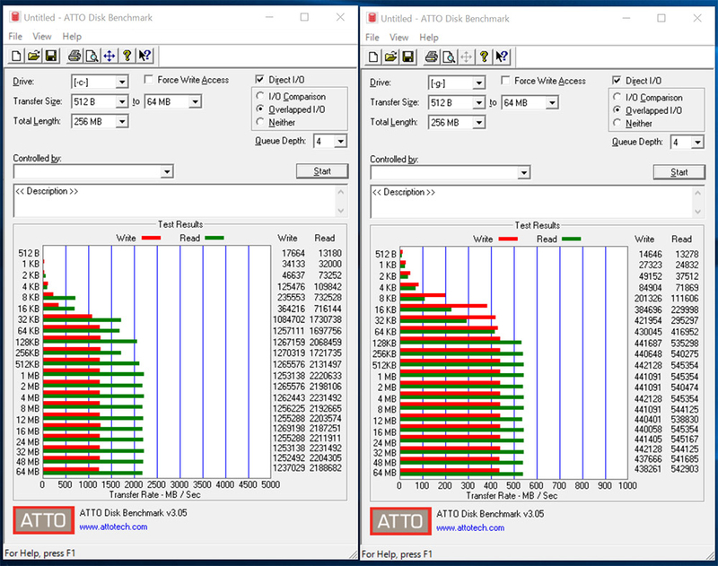Click Save icon in right window
The width and height of the screenshot is (718, 566).
pyautogui.click(x=408, y=57)
